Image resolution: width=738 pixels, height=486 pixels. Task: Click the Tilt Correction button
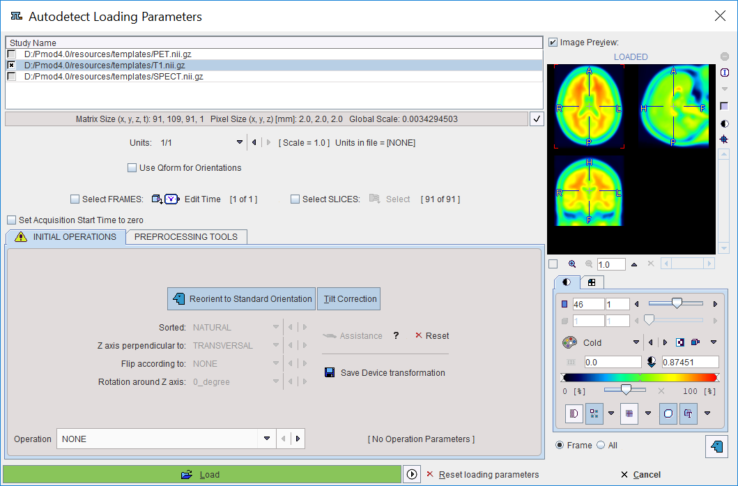coord(348,298)
